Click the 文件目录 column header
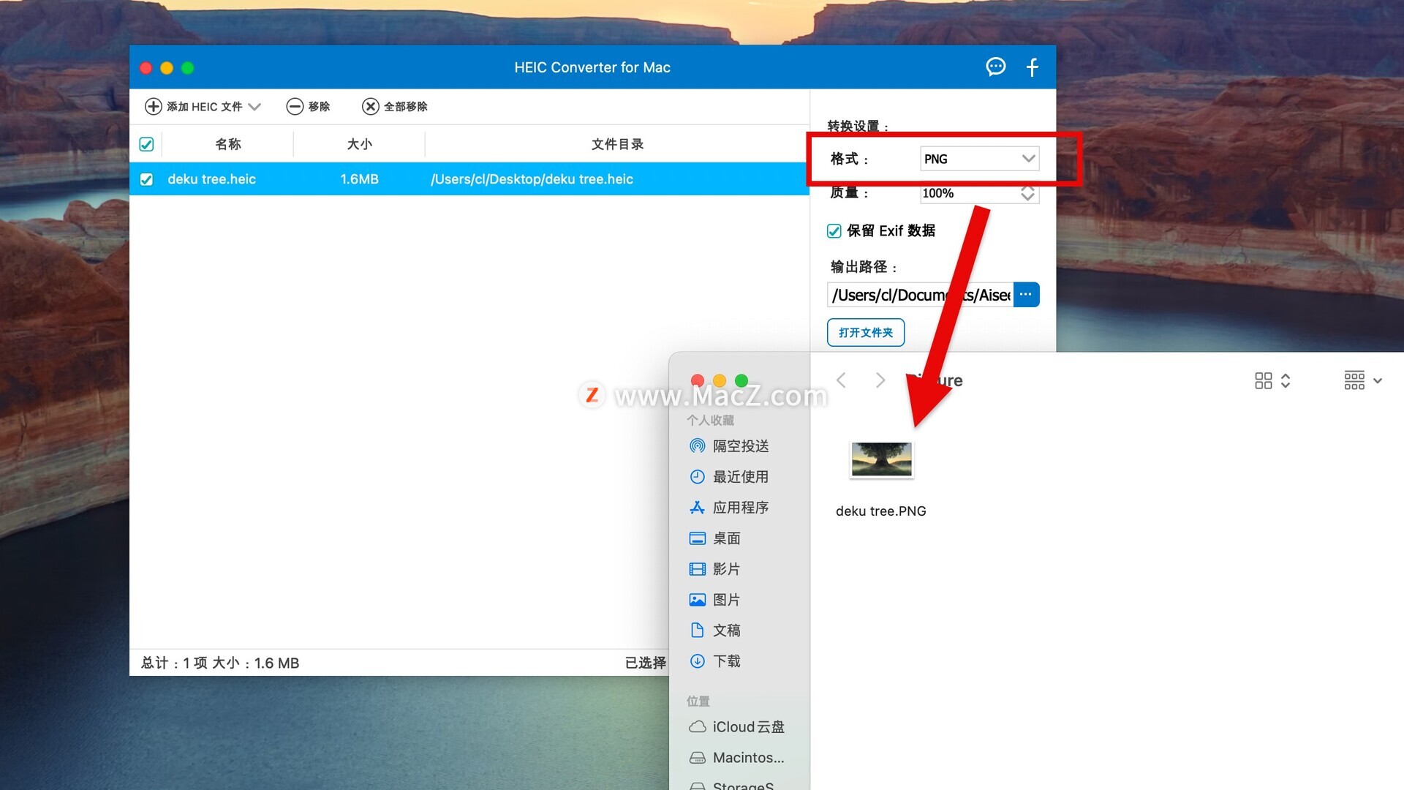Screen dimensions: 1404x790 click(x=617, y=144)
